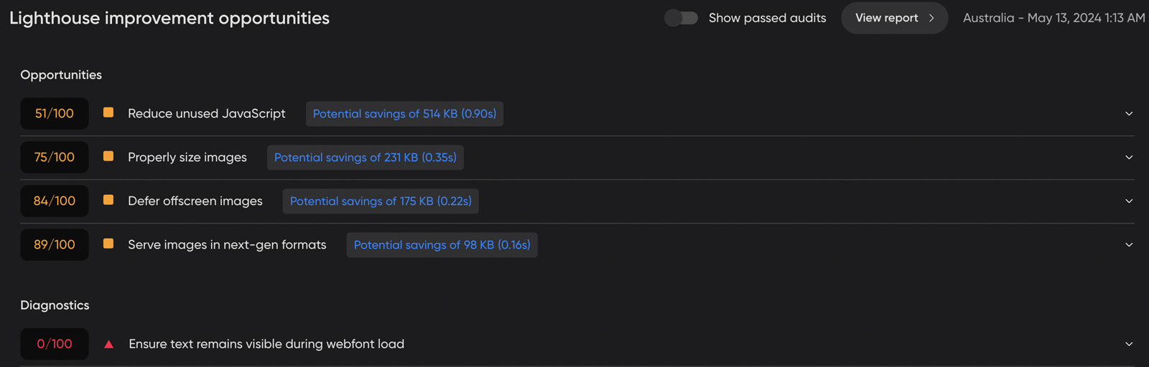Click the 514 KB potential savings badge
Viewport: 1149px width, 367px height.
pyautogui.click(x=404, y=114)
